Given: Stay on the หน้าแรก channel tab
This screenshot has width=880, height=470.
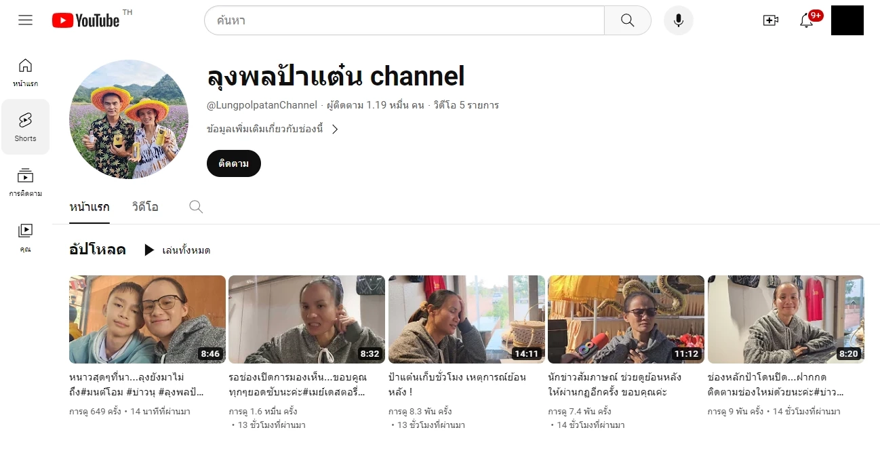Looking at the screenshot, I should [89, 207].
